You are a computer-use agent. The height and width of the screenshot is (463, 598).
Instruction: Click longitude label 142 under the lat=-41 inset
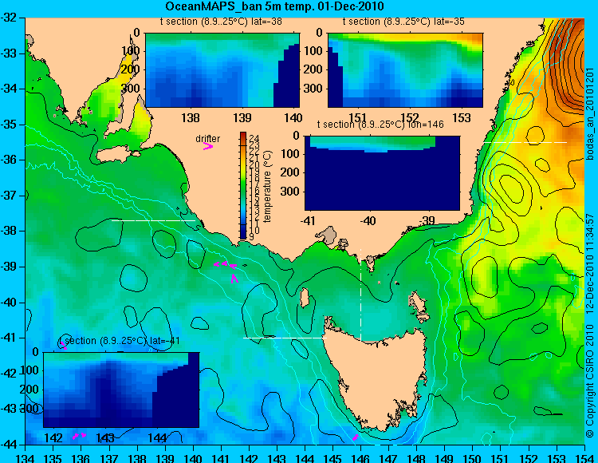click(x=53, y=437)
